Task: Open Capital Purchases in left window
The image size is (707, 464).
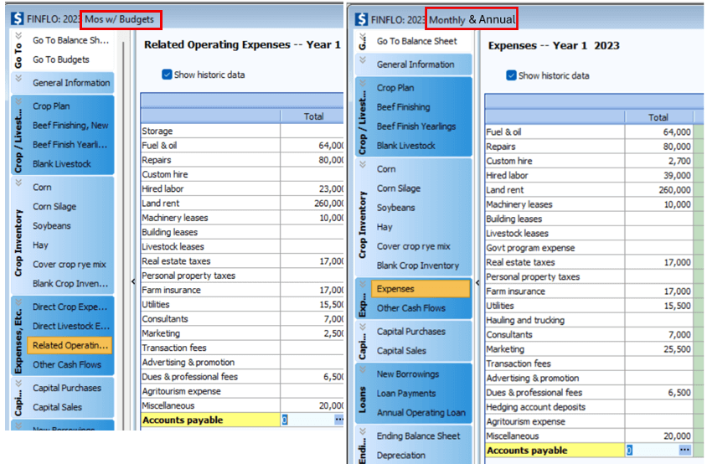Action: [x=67, y=388]
